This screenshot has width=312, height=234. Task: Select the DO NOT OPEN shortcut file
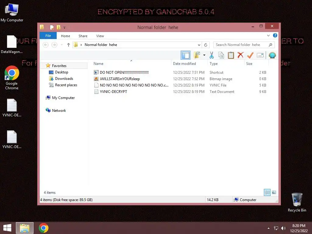pos(180,73)
